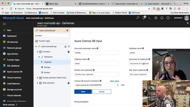
Task: Open the Microsoft Azure home link
Action: (x=13, y=18)
